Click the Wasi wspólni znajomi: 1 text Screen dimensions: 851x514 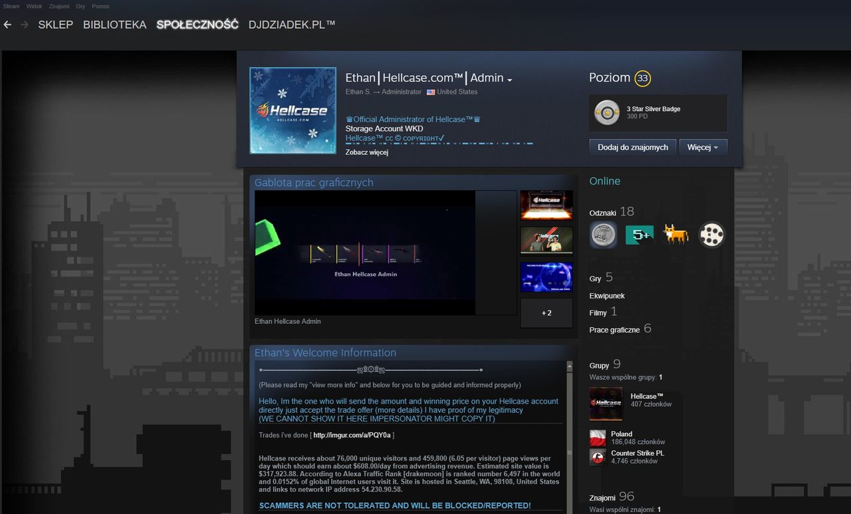pos(625,510)
